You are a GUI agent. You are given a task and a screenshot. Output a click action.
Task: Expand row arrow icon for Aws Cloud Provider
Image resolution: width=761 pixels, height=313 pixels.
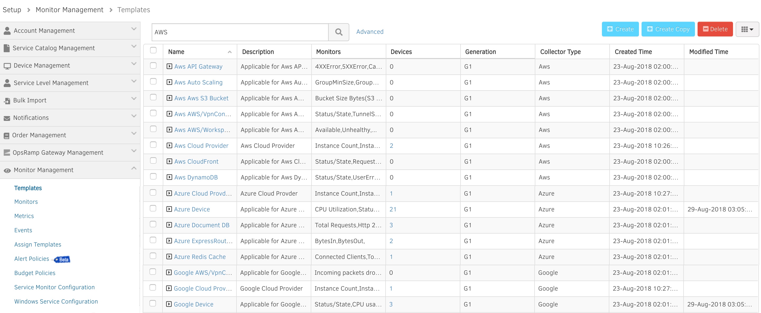pos(169,145)
